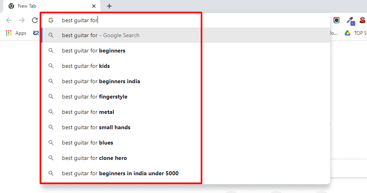The image size is (367, 193).
Task: Open the Apps grid shortcut in bookmarks bar
Action: pos(16,33)
